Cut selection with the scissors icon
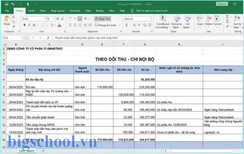Screen dimensions: 244x154 (13, 17)
